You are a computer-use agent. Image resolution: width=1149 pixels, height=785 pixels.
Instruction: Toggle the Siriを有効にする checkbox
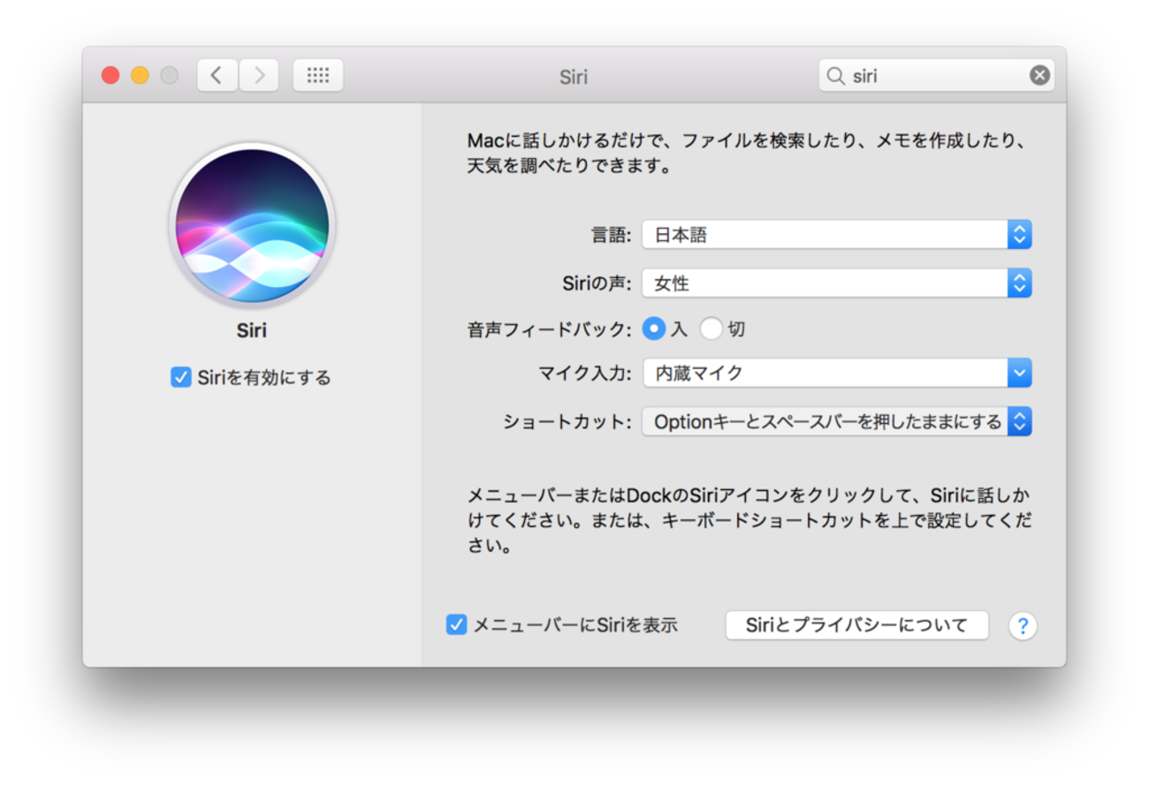click(x=181, y=378)
